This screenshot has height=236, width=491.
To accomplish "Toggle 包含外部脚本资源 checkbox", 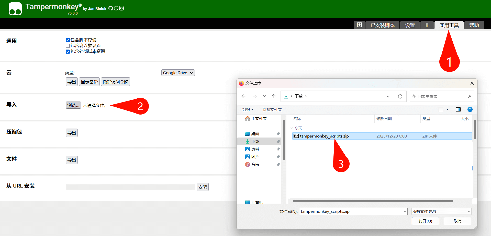I will tap(68, 52).
